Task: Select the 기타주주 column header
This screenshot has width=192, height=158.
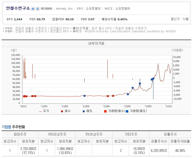Action: (x=131, y=134)
